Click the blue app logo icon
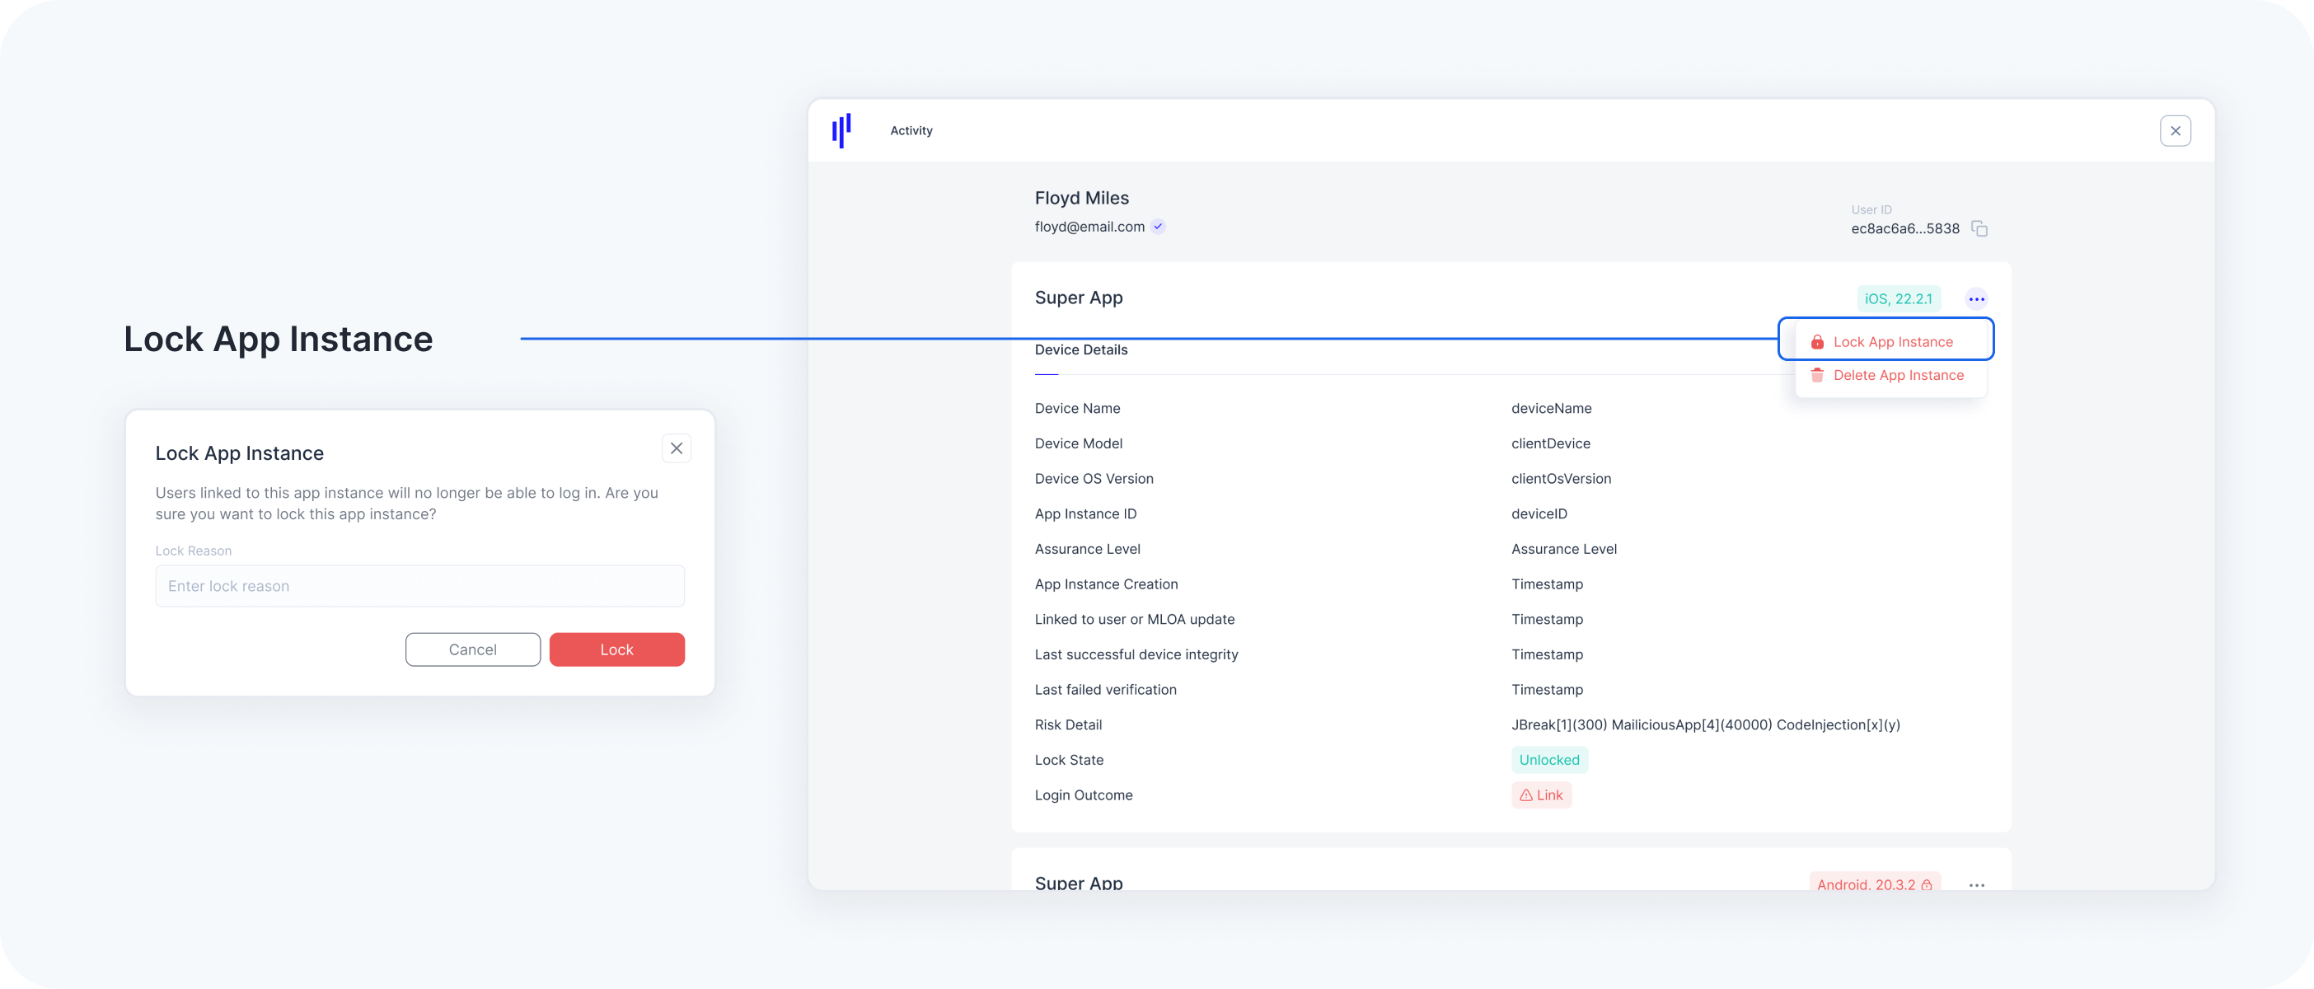2314x989 pixels. pyautogui.click(x=841, y=130)
